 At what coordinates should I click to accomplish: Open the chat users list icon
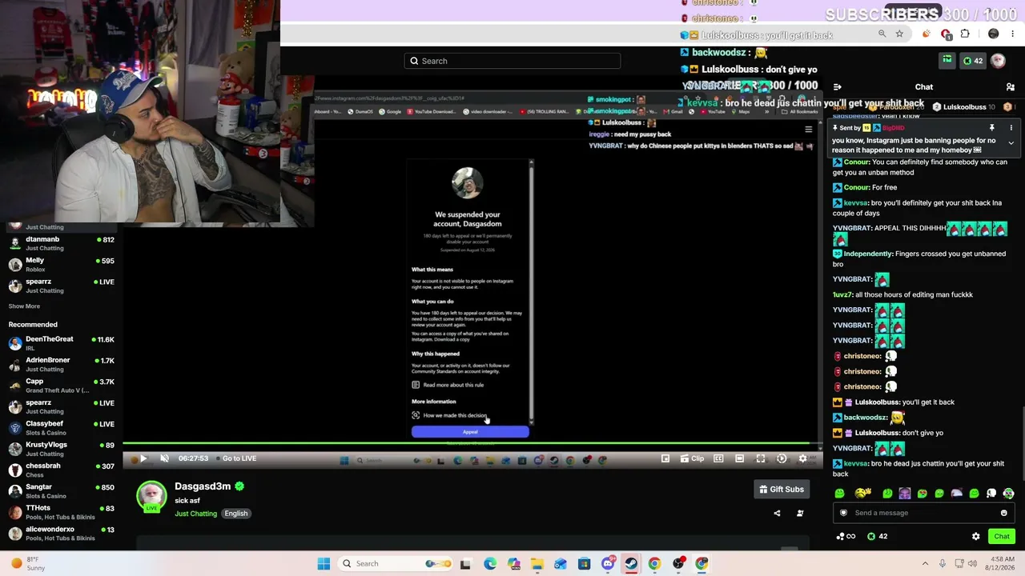pyautogui.click(x=1011, y=87)
